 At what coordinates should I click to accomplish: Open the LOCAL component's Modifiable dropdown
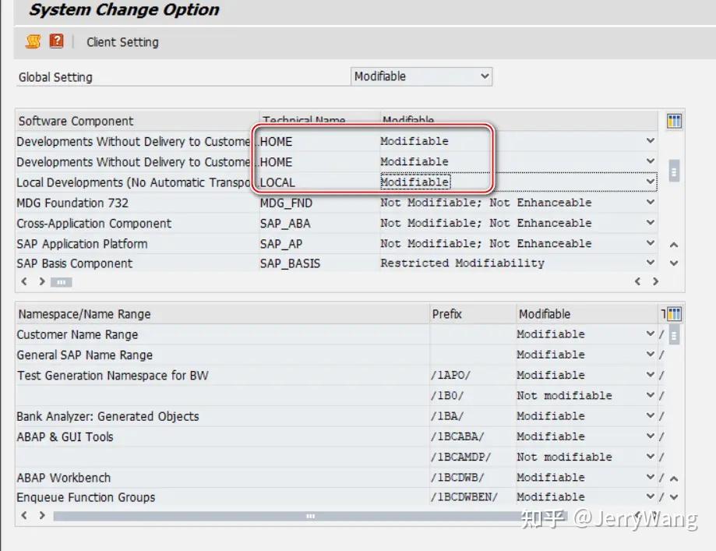(650, 182)
